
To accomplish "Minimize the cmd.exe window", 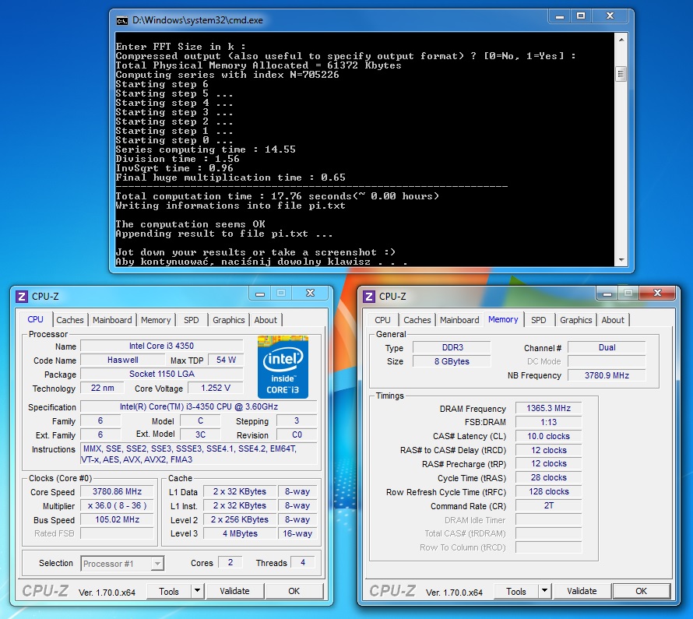I will pyautogui.click(x=560, y=16).
